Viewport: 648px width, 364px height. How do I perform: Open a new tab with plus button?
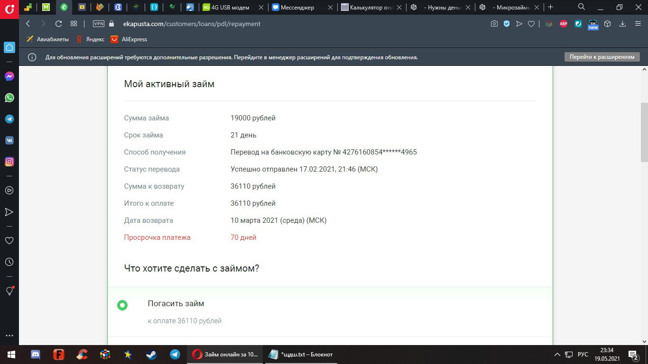550,7
